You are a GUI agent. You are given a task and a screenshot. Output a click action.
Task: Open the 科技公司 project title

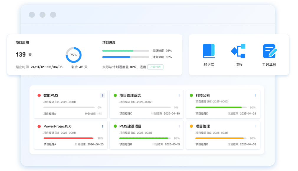pyautogui.click(x=203, y=95)
